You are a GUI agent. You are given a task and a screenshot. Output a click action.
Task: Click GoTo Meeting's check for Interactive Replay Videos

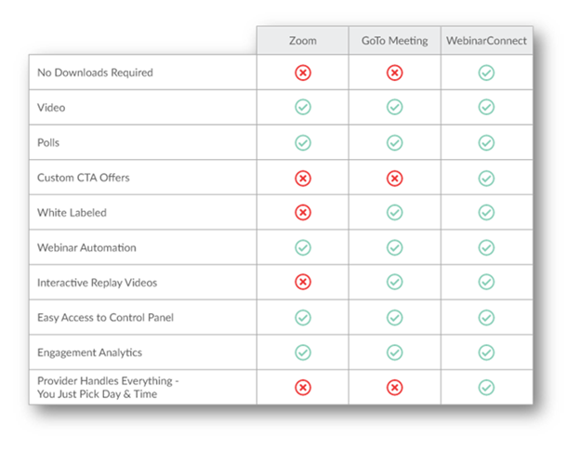(x=395, y=282)
